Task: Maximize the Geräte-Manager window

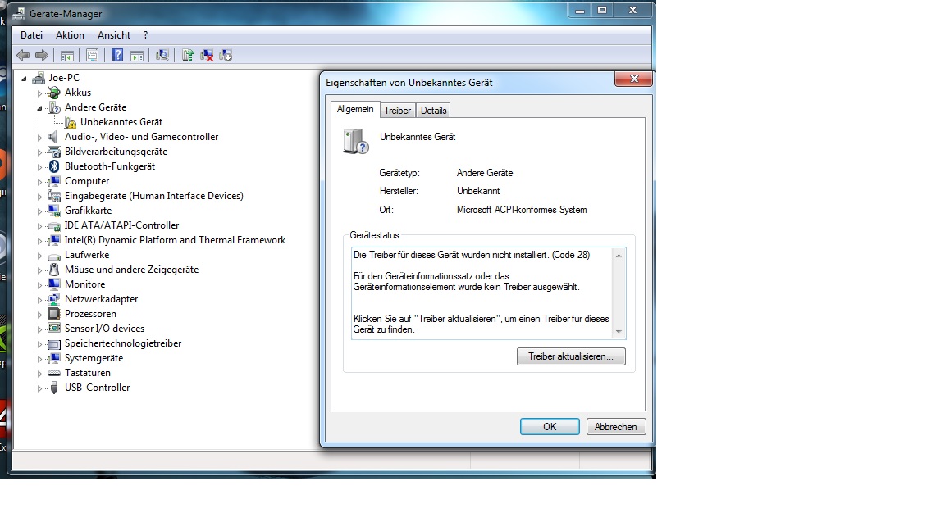Action: pyautogui.click(x=602, y=10)
